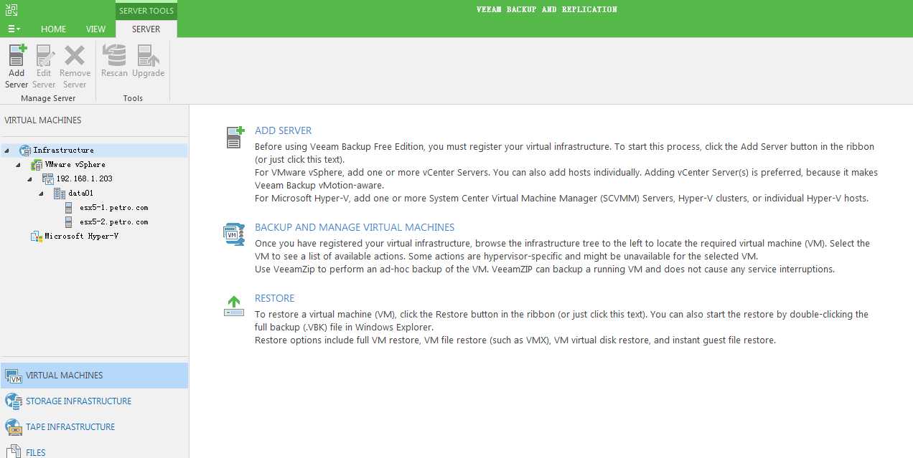Viewport: 913px width, 458px height.
Task: Open the main application menu button
Action: point(14,29)
